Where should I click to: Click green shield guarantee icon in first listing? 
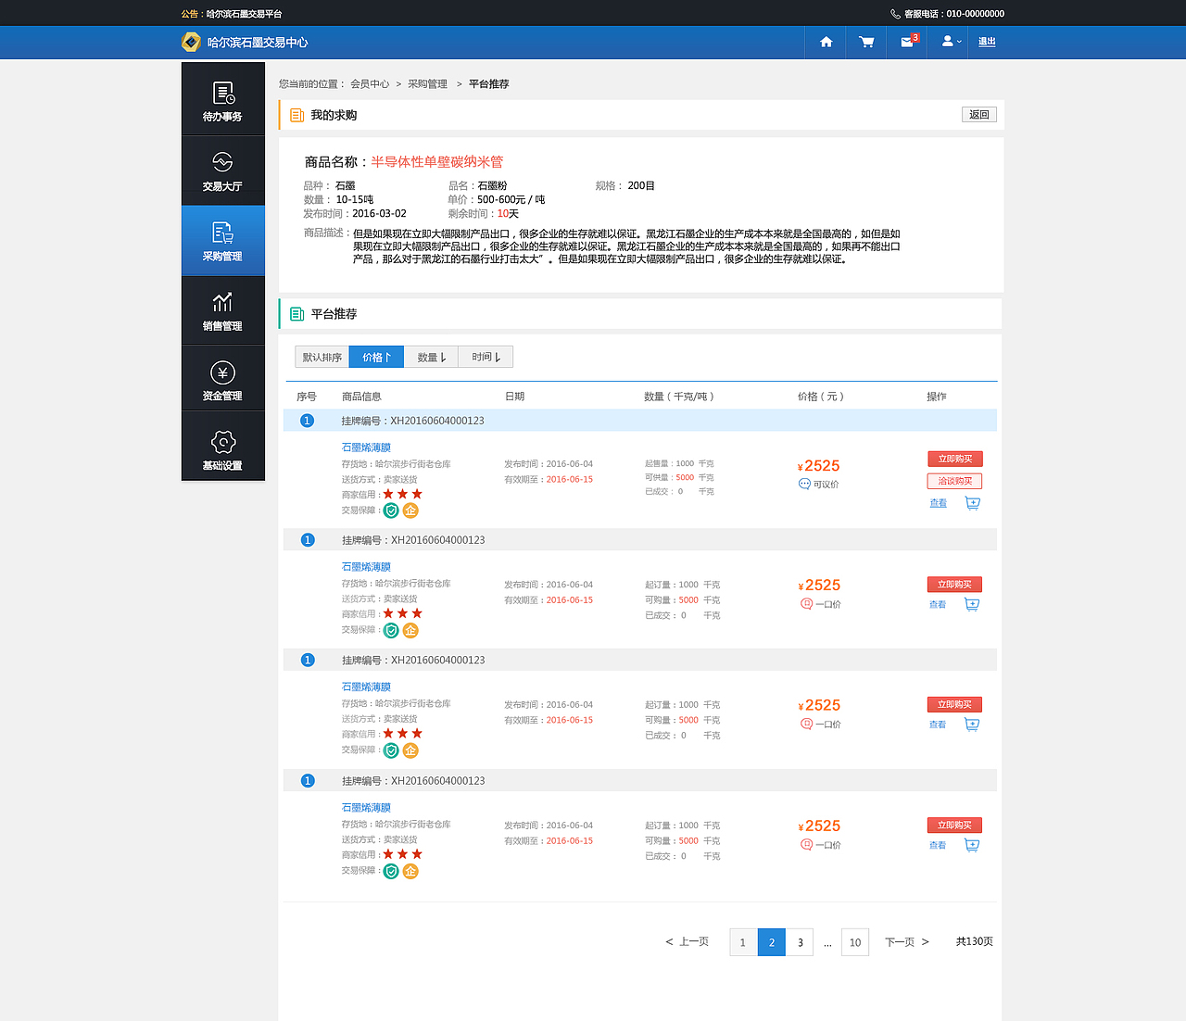point(391,510)
